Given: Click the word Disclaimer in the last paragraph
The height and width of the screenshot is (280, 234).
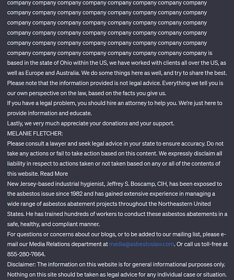Looking at the screenshot, I should click(21, 264).
